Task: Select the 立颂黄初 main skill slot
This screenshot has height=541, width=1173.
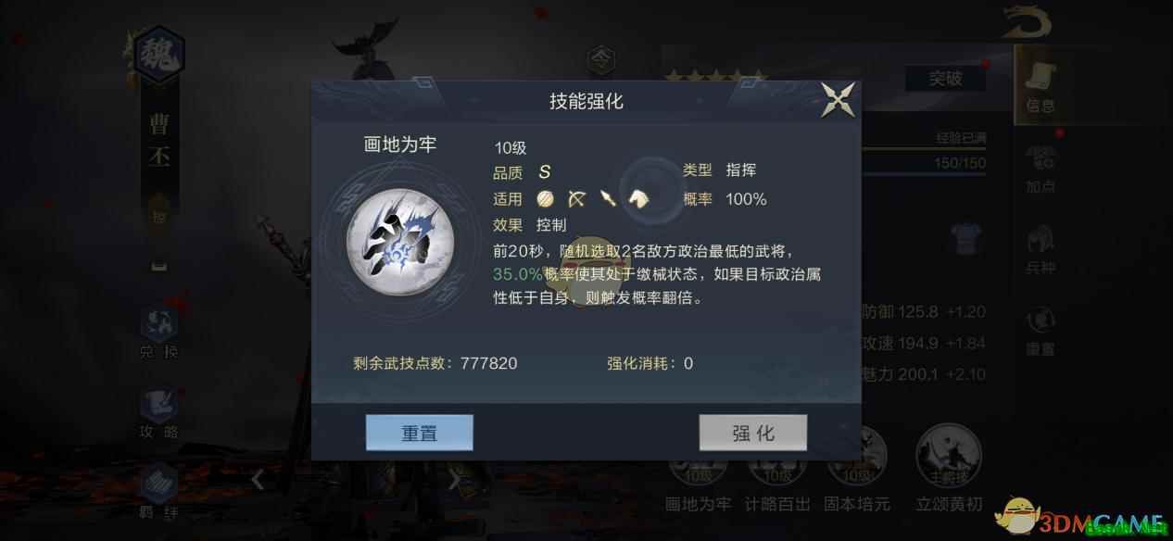Action: (x=949, y=468)
